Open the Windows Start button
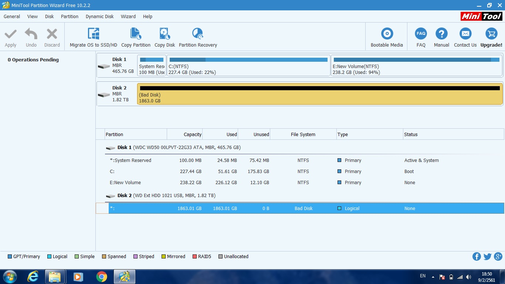The height and width of the screenshot is (284, 505). point(10,277)
